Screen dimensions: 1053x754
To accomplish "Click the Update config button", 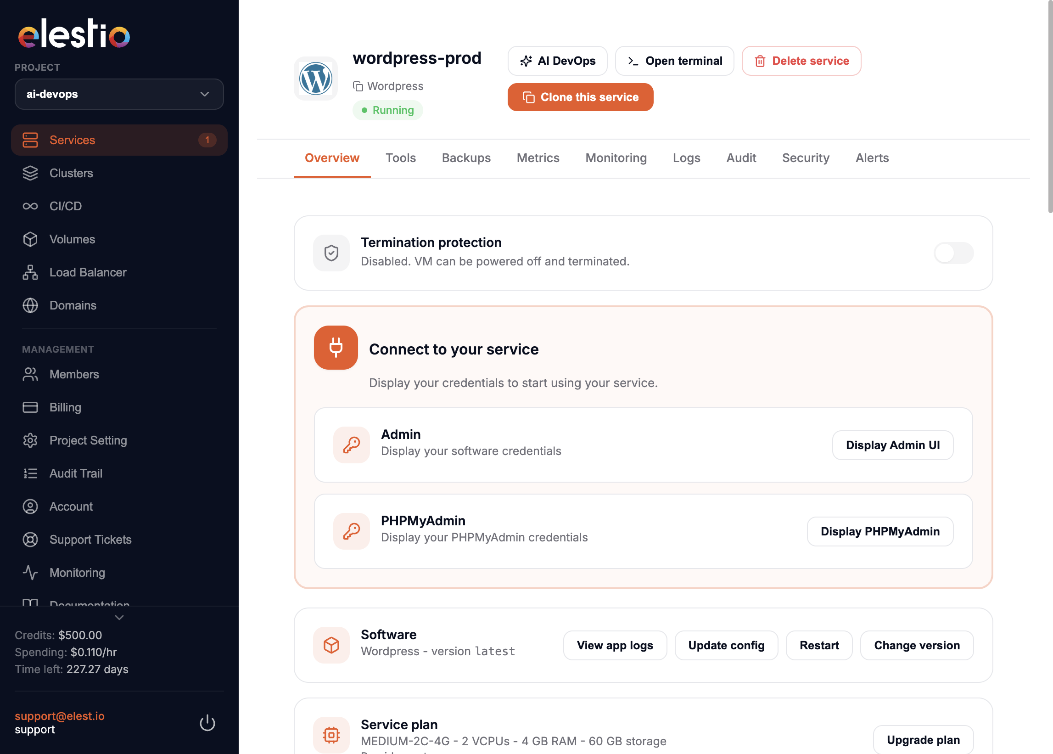I will pos(726,645).
